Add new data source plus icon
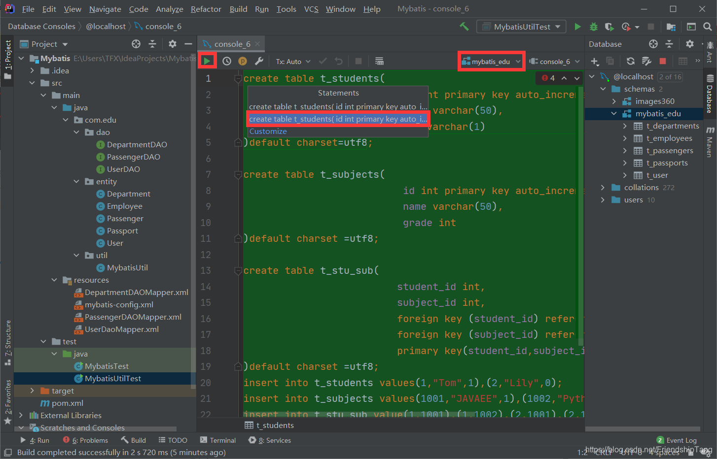Screen dimensions: 717x459 (595, 61)
